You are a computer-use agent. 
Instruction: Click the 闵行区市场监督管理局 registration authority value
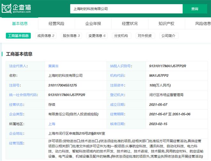click(166, 95)
